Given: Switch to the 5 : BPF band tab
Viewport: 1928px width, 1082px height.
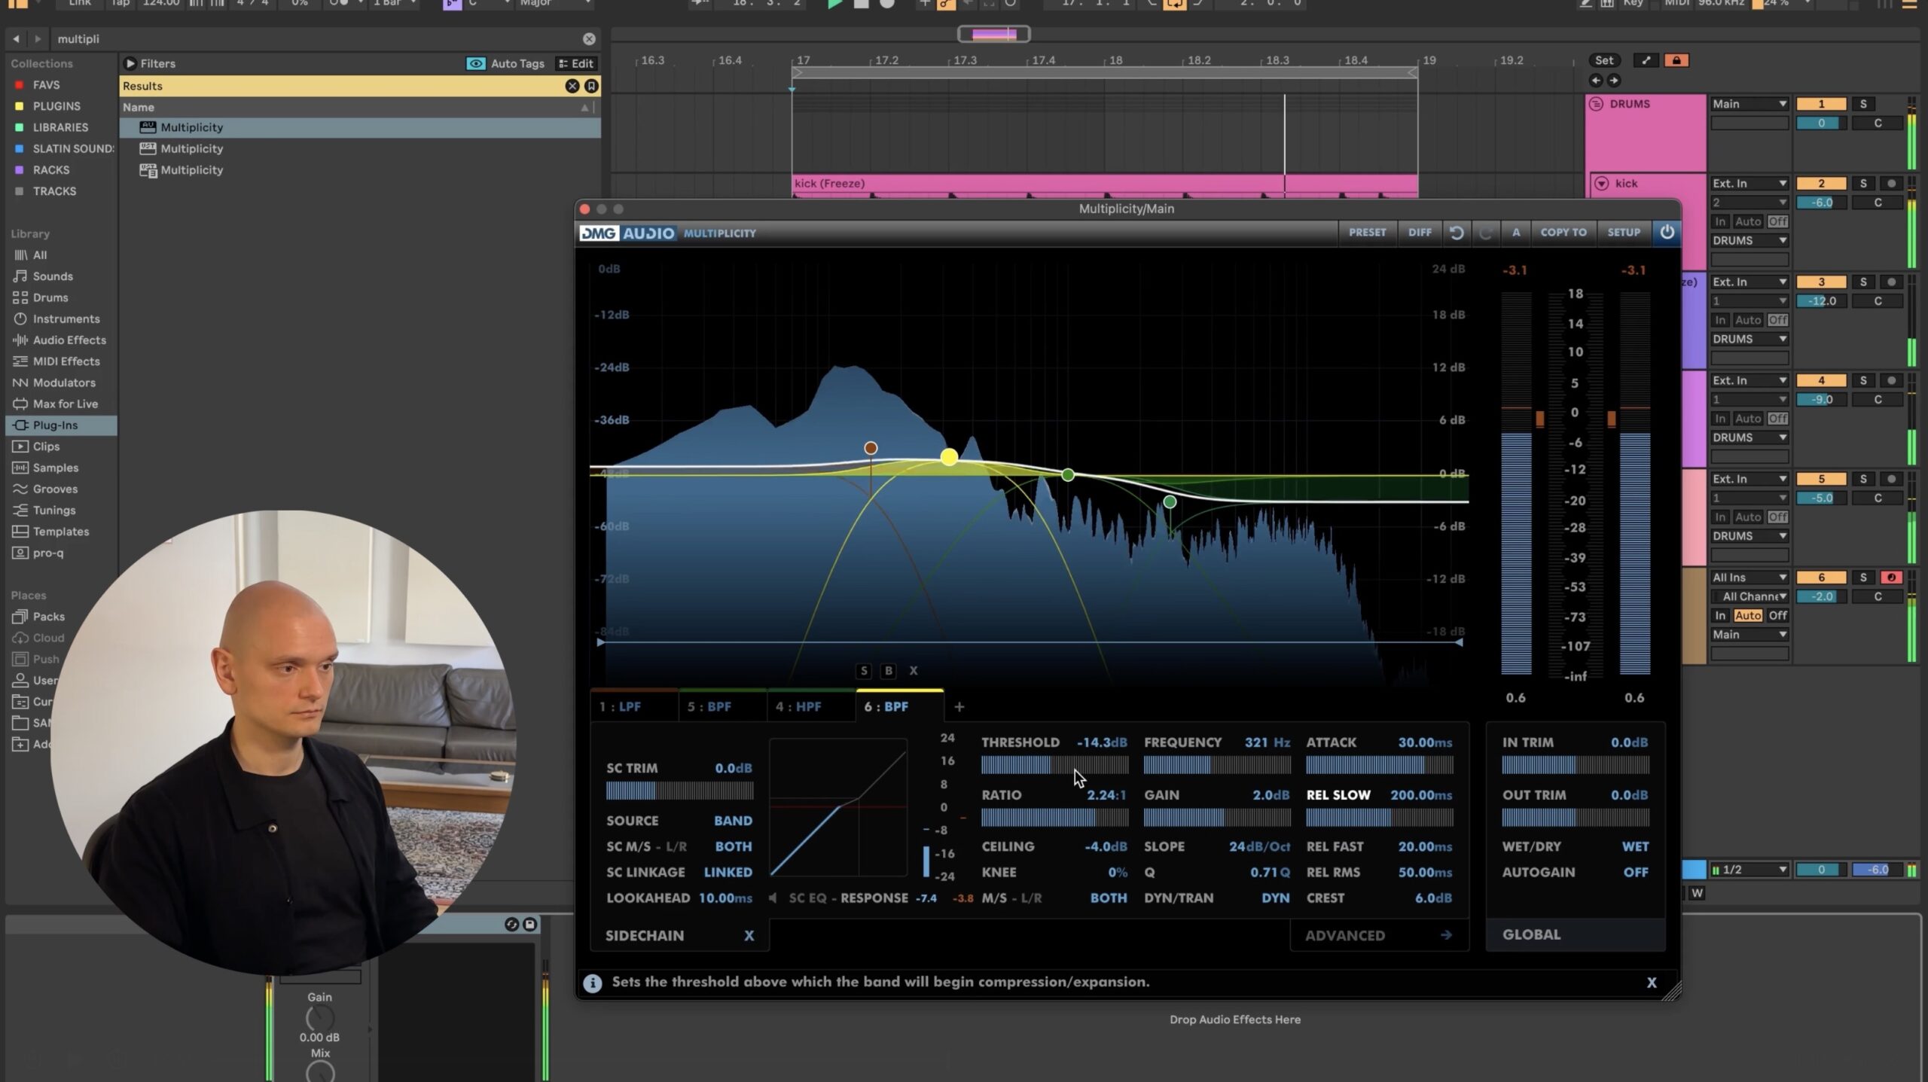Looking at the screenshot, I should click(722, 706).
